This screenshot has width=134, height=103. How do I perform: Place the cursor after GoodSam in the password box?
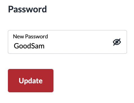pyautogui.click(x=45, y=46)
